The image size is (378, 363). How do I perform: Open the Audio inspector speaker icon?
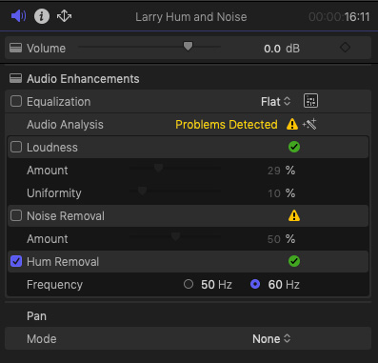click(18, 15)
